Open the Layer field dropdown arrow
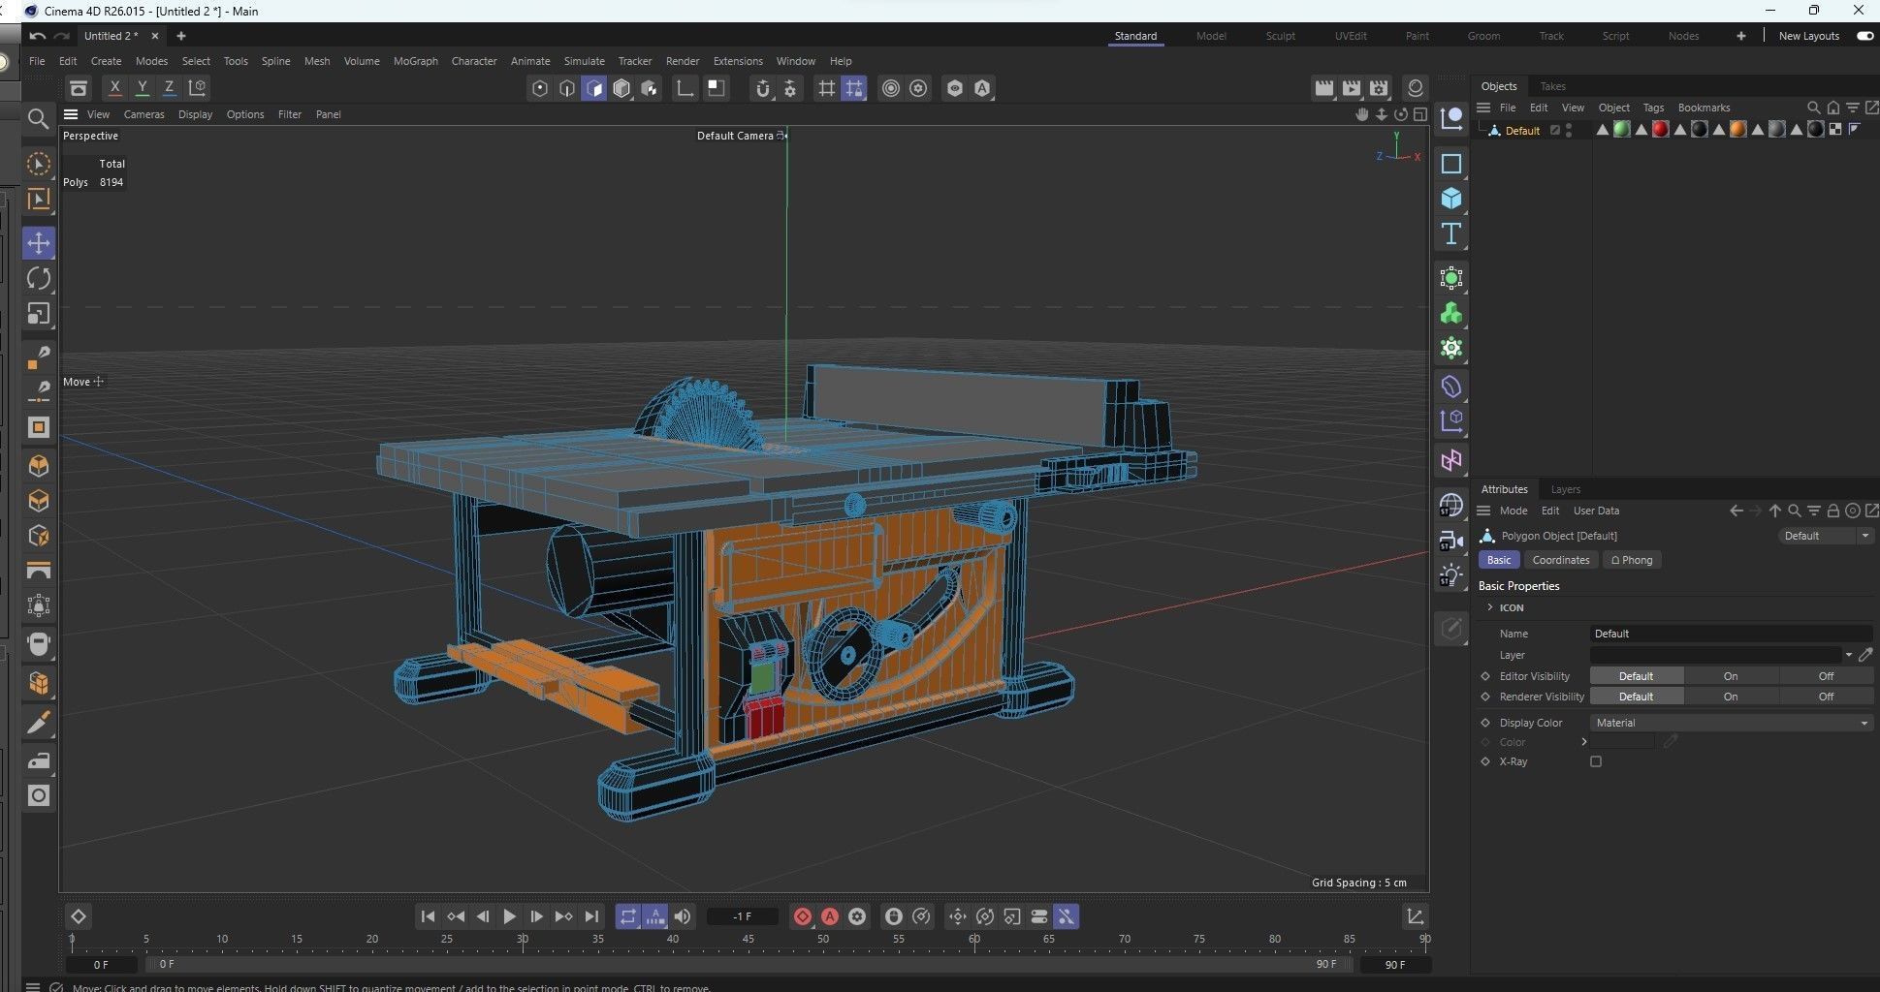Screen dimensions: 1880x992 (x=1849, y=655)
